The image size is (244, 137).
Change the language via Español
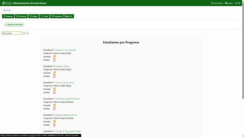coord(229,3)
